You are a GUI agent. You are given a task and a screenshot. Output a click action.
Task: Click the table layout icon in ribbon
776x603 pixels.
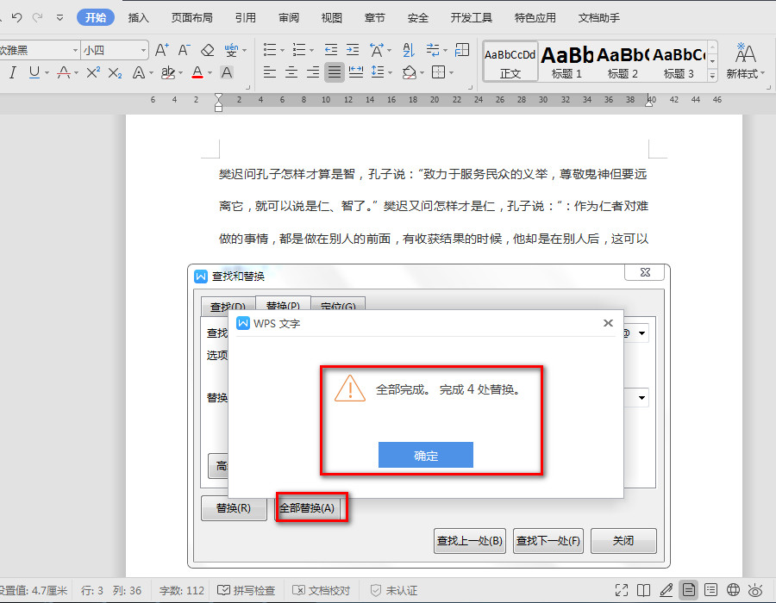(x=462, y=50)
